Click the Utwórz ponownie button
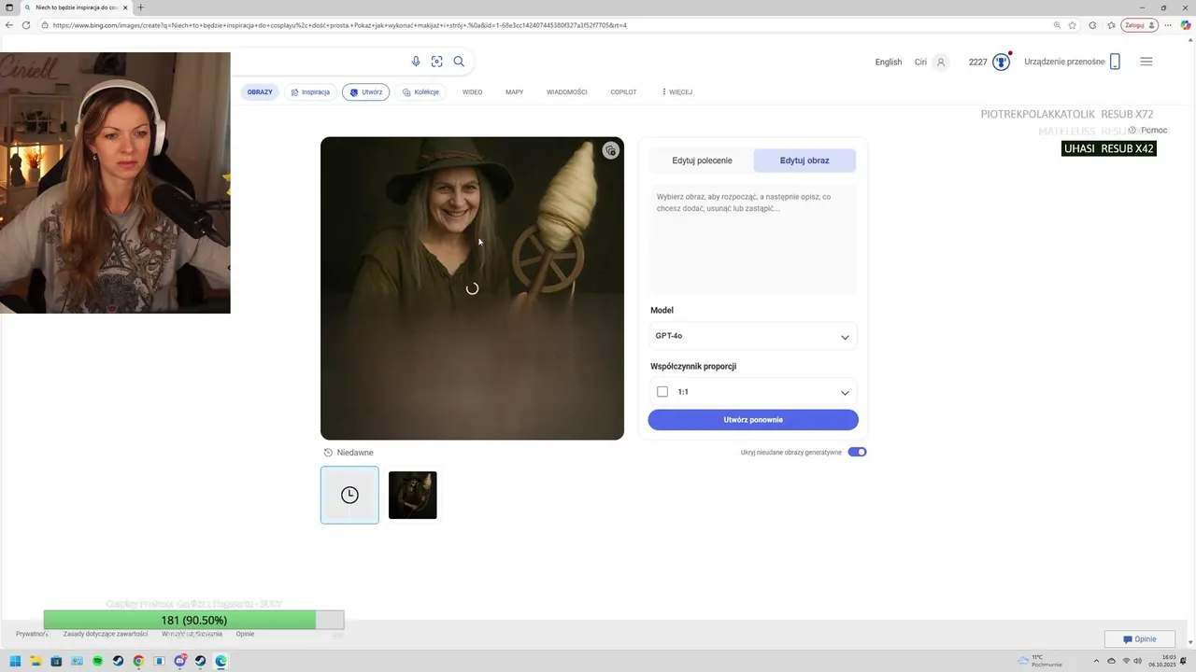The image size is (1196, 672). [x=753, y=420]
